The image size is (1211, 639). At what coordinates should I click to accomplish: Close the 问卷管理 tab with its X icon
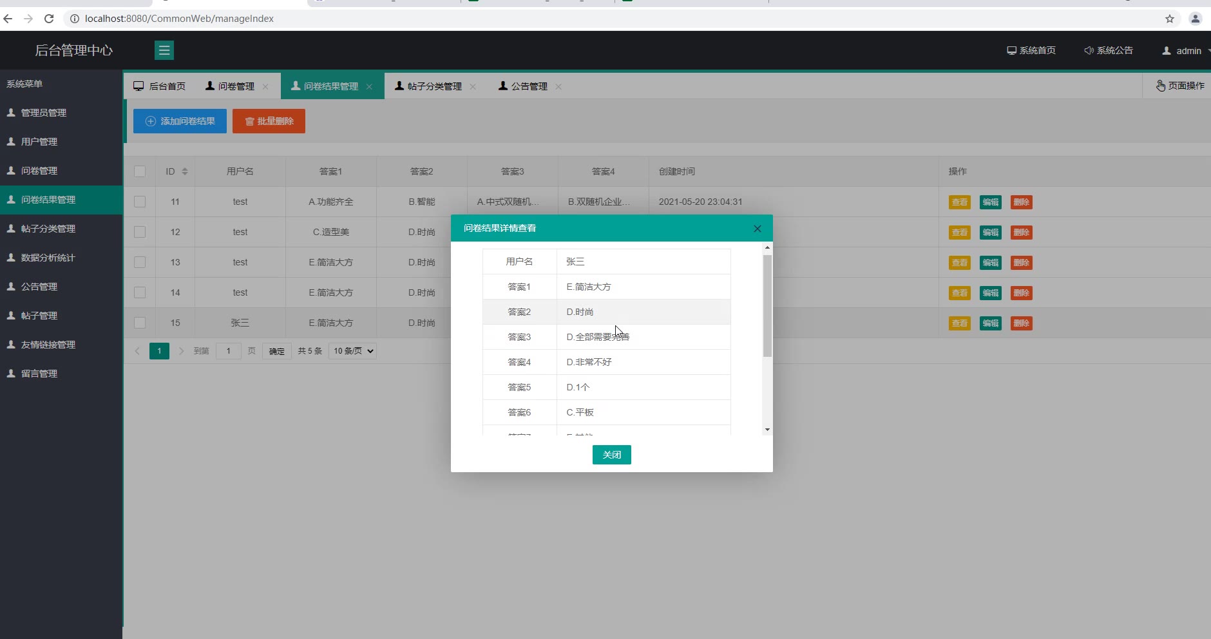click(265, 86)
